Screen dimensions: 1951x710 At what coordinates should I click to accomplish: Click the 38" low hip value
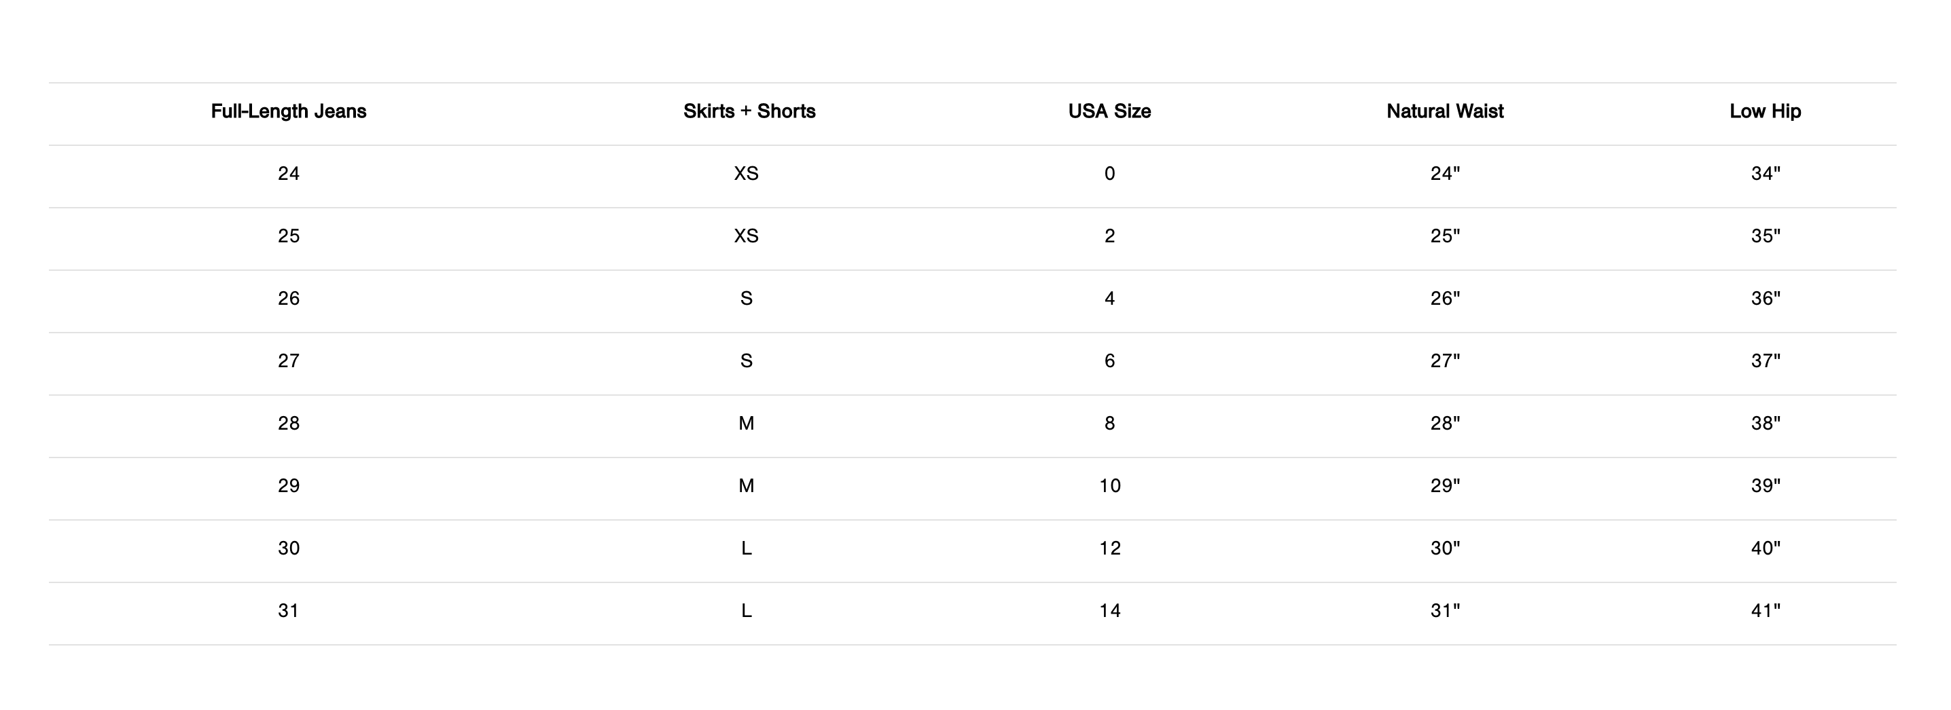click(x=1765, y=423)
